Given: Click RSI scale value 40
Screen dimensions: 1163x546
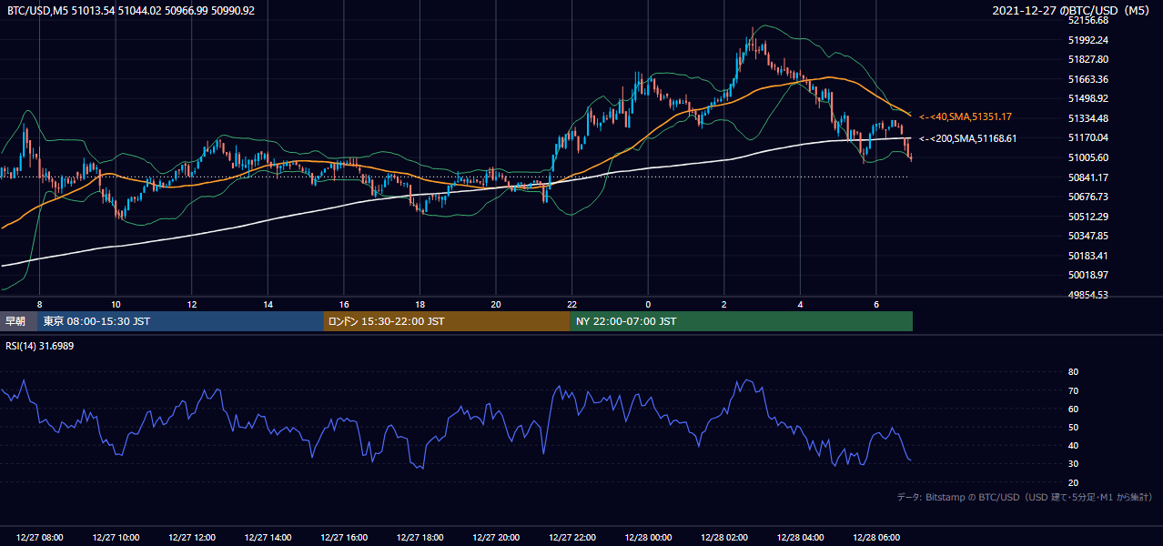Looking at the screenshot, I should [x=1073, y=445].
